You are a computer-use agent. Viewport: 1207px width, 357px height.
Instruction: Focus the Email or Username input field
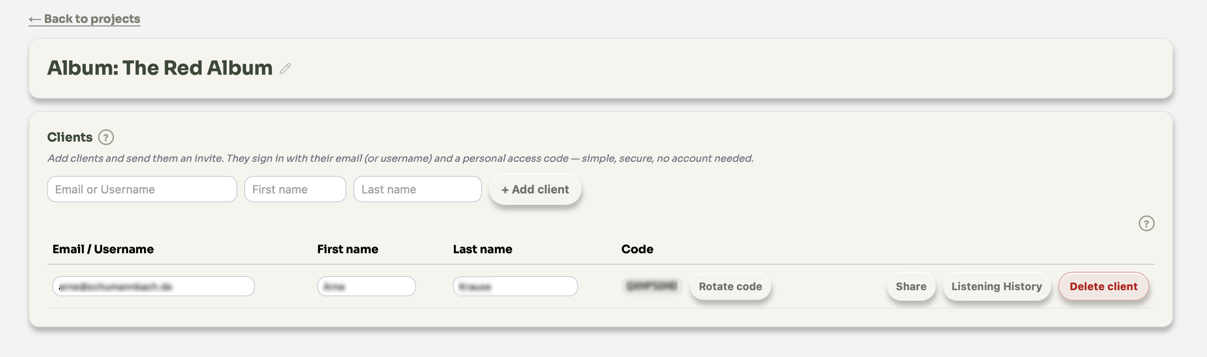[142, 189]
